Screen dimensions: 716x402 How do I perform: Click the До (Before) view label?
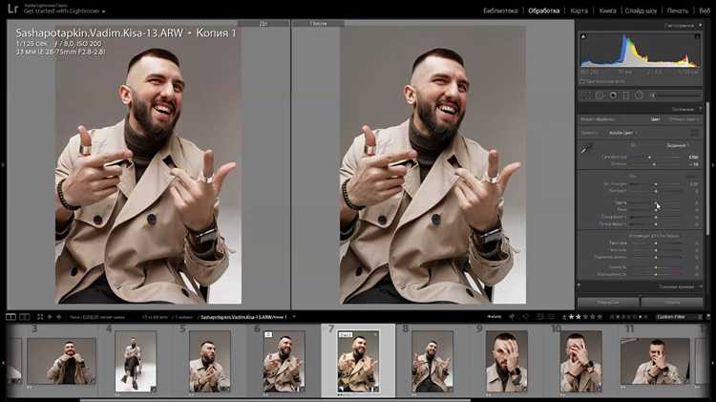(263, 23)
